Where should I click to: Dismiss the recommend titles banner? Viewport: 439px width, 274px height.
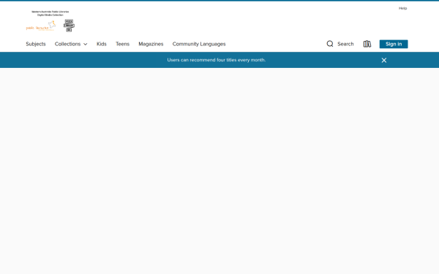[x=384, y=60]
